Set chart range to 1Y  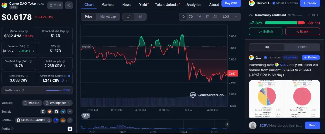pos(207,17)
